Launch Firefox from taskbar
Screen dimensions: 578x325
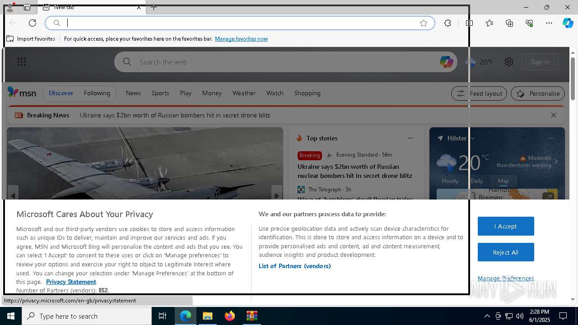point(230,316)
